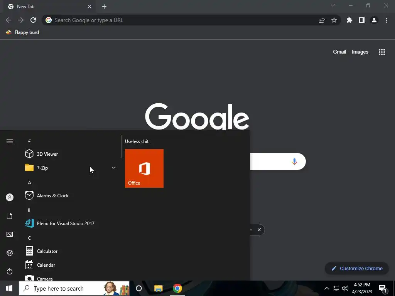Expand the 7-Zip folder chevron
This screenshot has width=395, height=296.
[113, 168]
